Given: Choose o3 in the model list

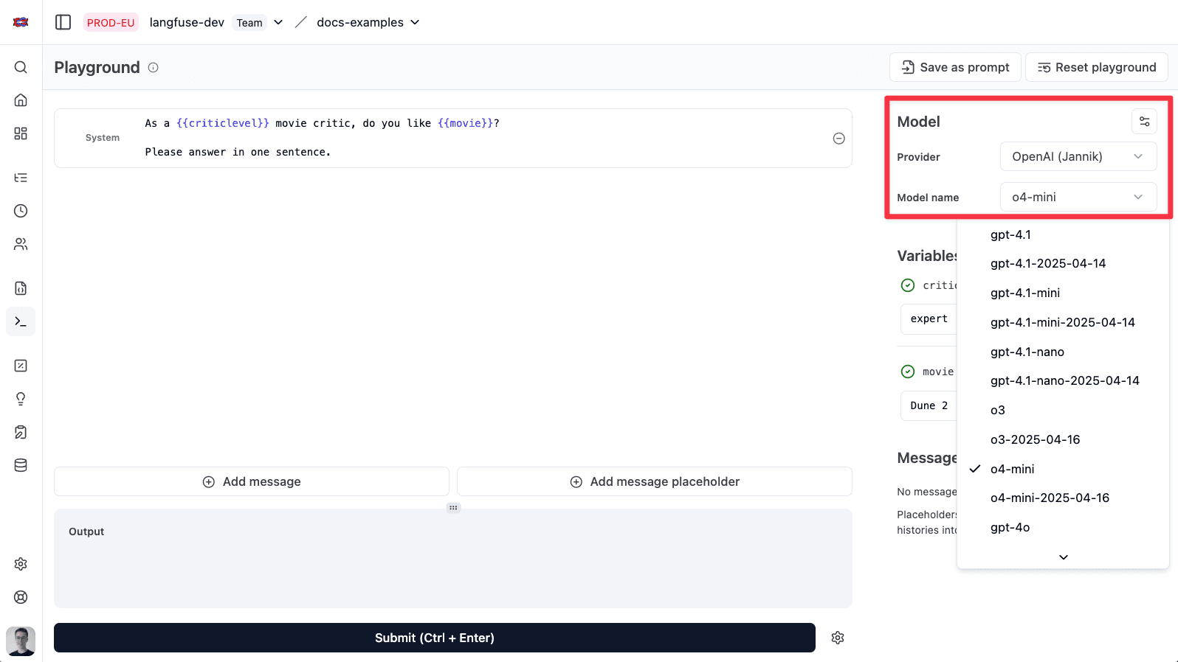Looking at the screenshot, I should 998,410.
